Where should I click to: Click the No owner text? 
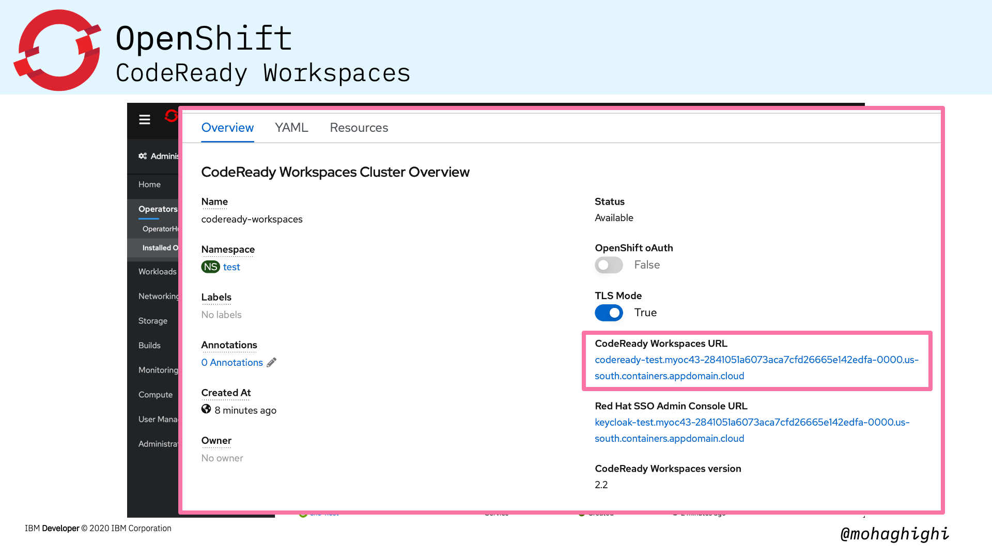(x=222, y=458)
